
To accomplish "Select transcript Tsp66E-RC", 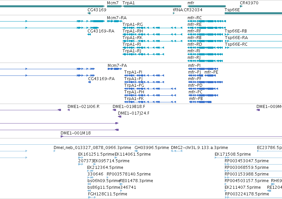I will (x=254, y=48).
